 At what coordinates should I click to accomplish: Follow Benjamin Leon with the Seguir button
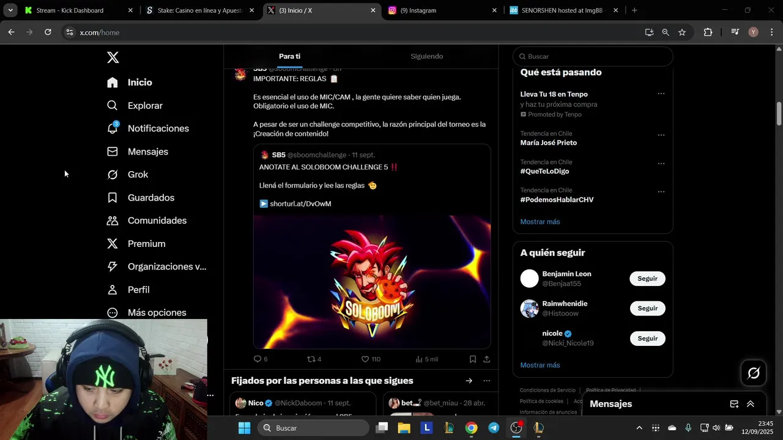[647, 279]
